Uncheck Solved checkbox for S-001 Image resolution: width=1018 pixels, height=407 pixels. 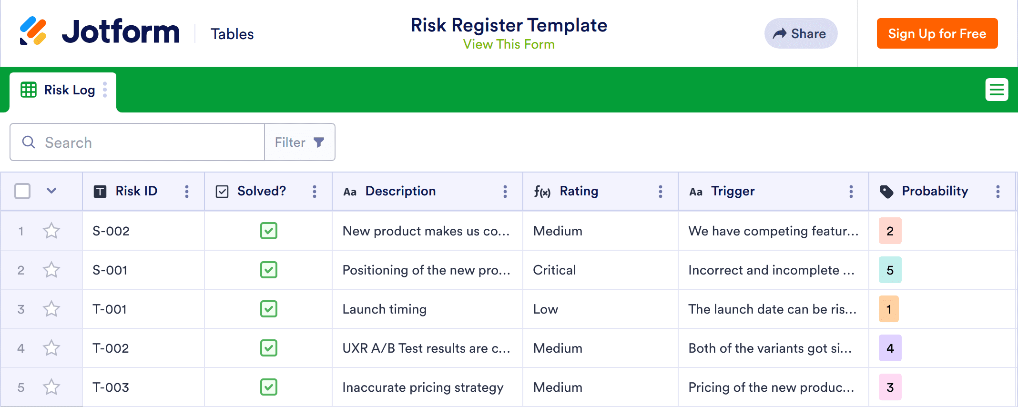point(269,270)
